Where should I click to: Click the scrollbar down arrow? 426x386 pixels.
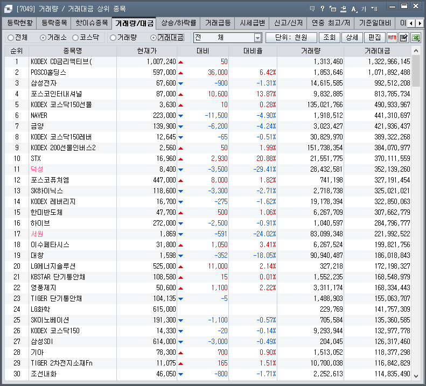click(416, 376)
